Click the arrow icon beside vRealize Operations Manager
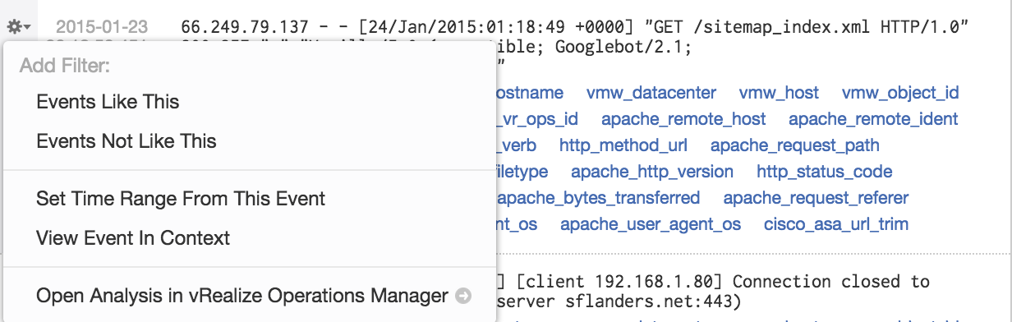1012x322 pixels. tap(462, 296)
